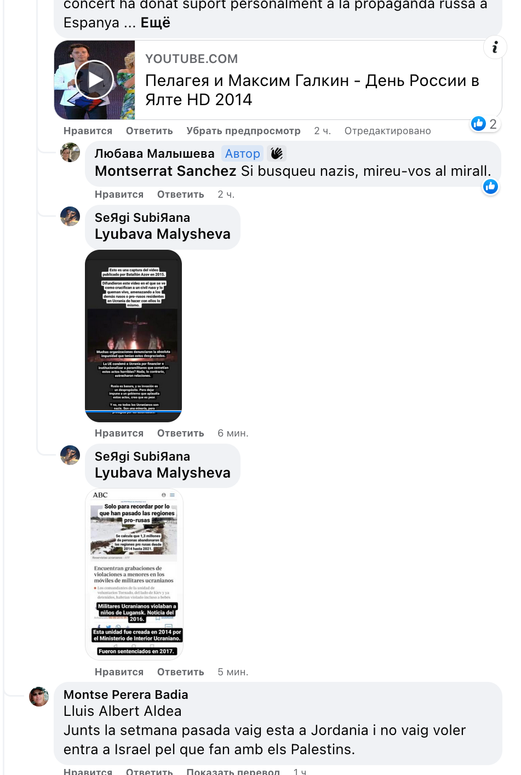Open Montserrat Sanchez mention link
521x775 pixels.
click(x=165, y=171)
